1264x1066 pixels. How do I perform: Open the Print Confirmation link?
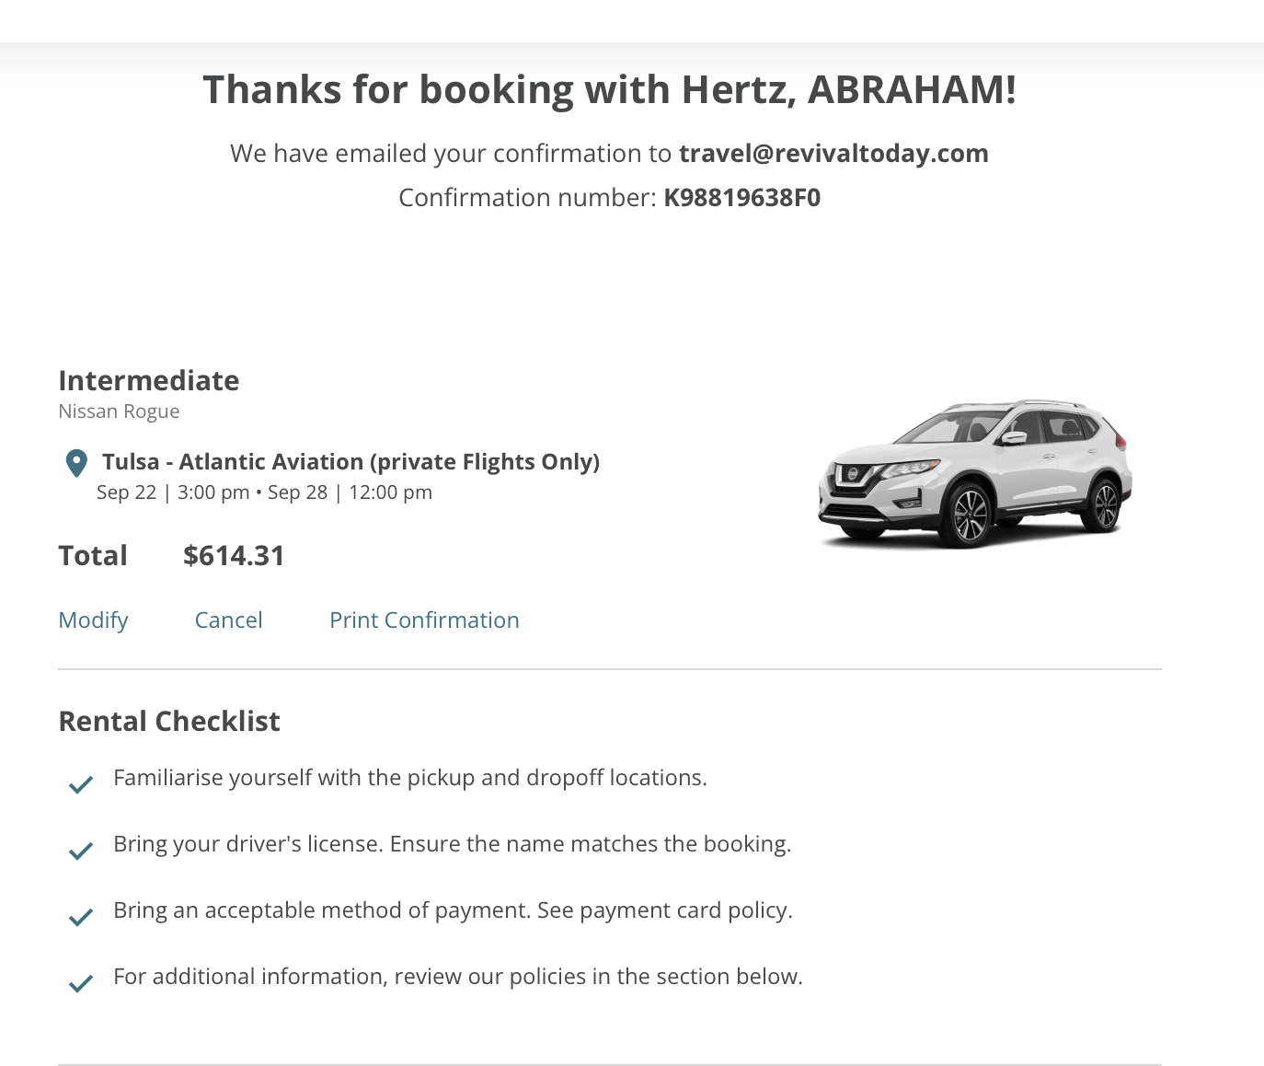point(424,620)
